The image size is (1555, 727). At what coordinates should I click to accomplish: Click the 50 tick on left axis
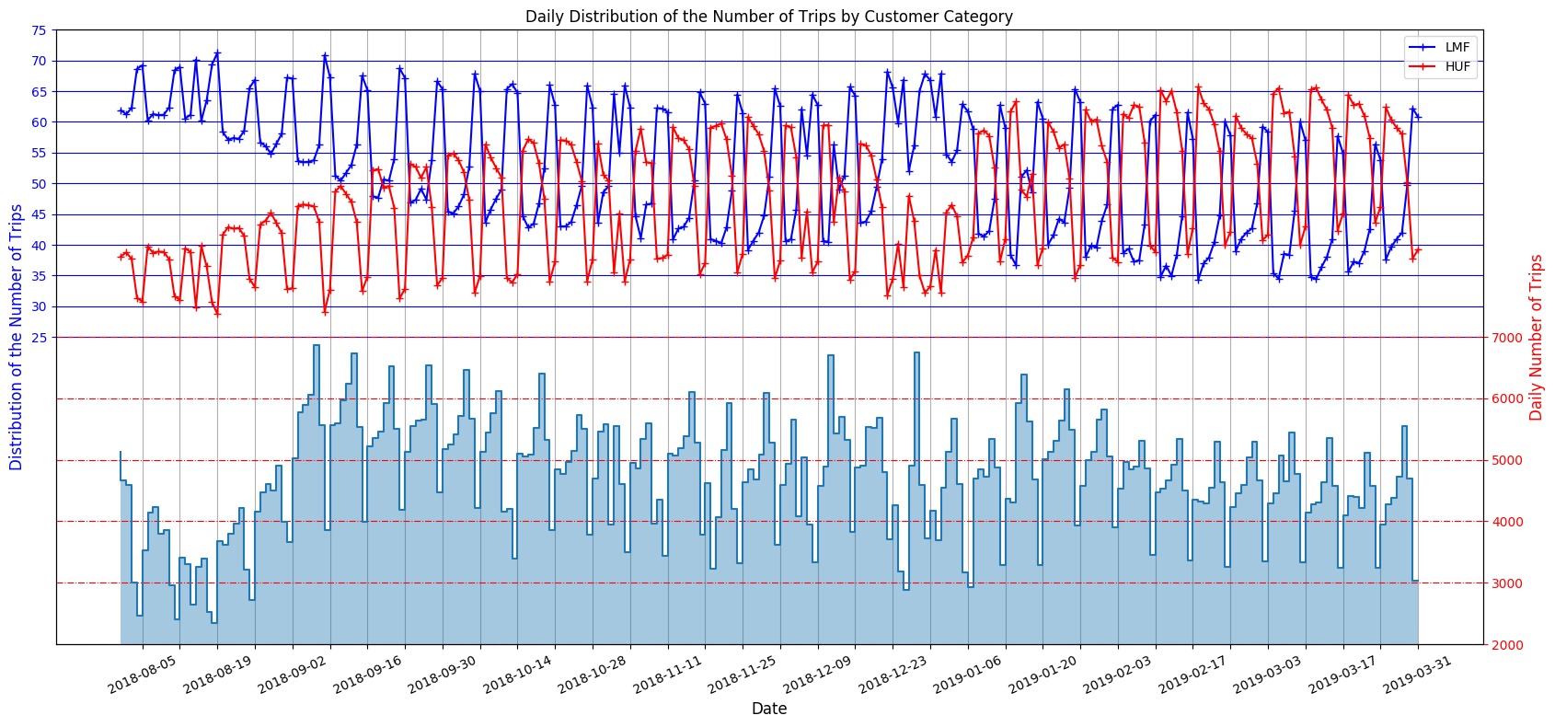[38, 184]
